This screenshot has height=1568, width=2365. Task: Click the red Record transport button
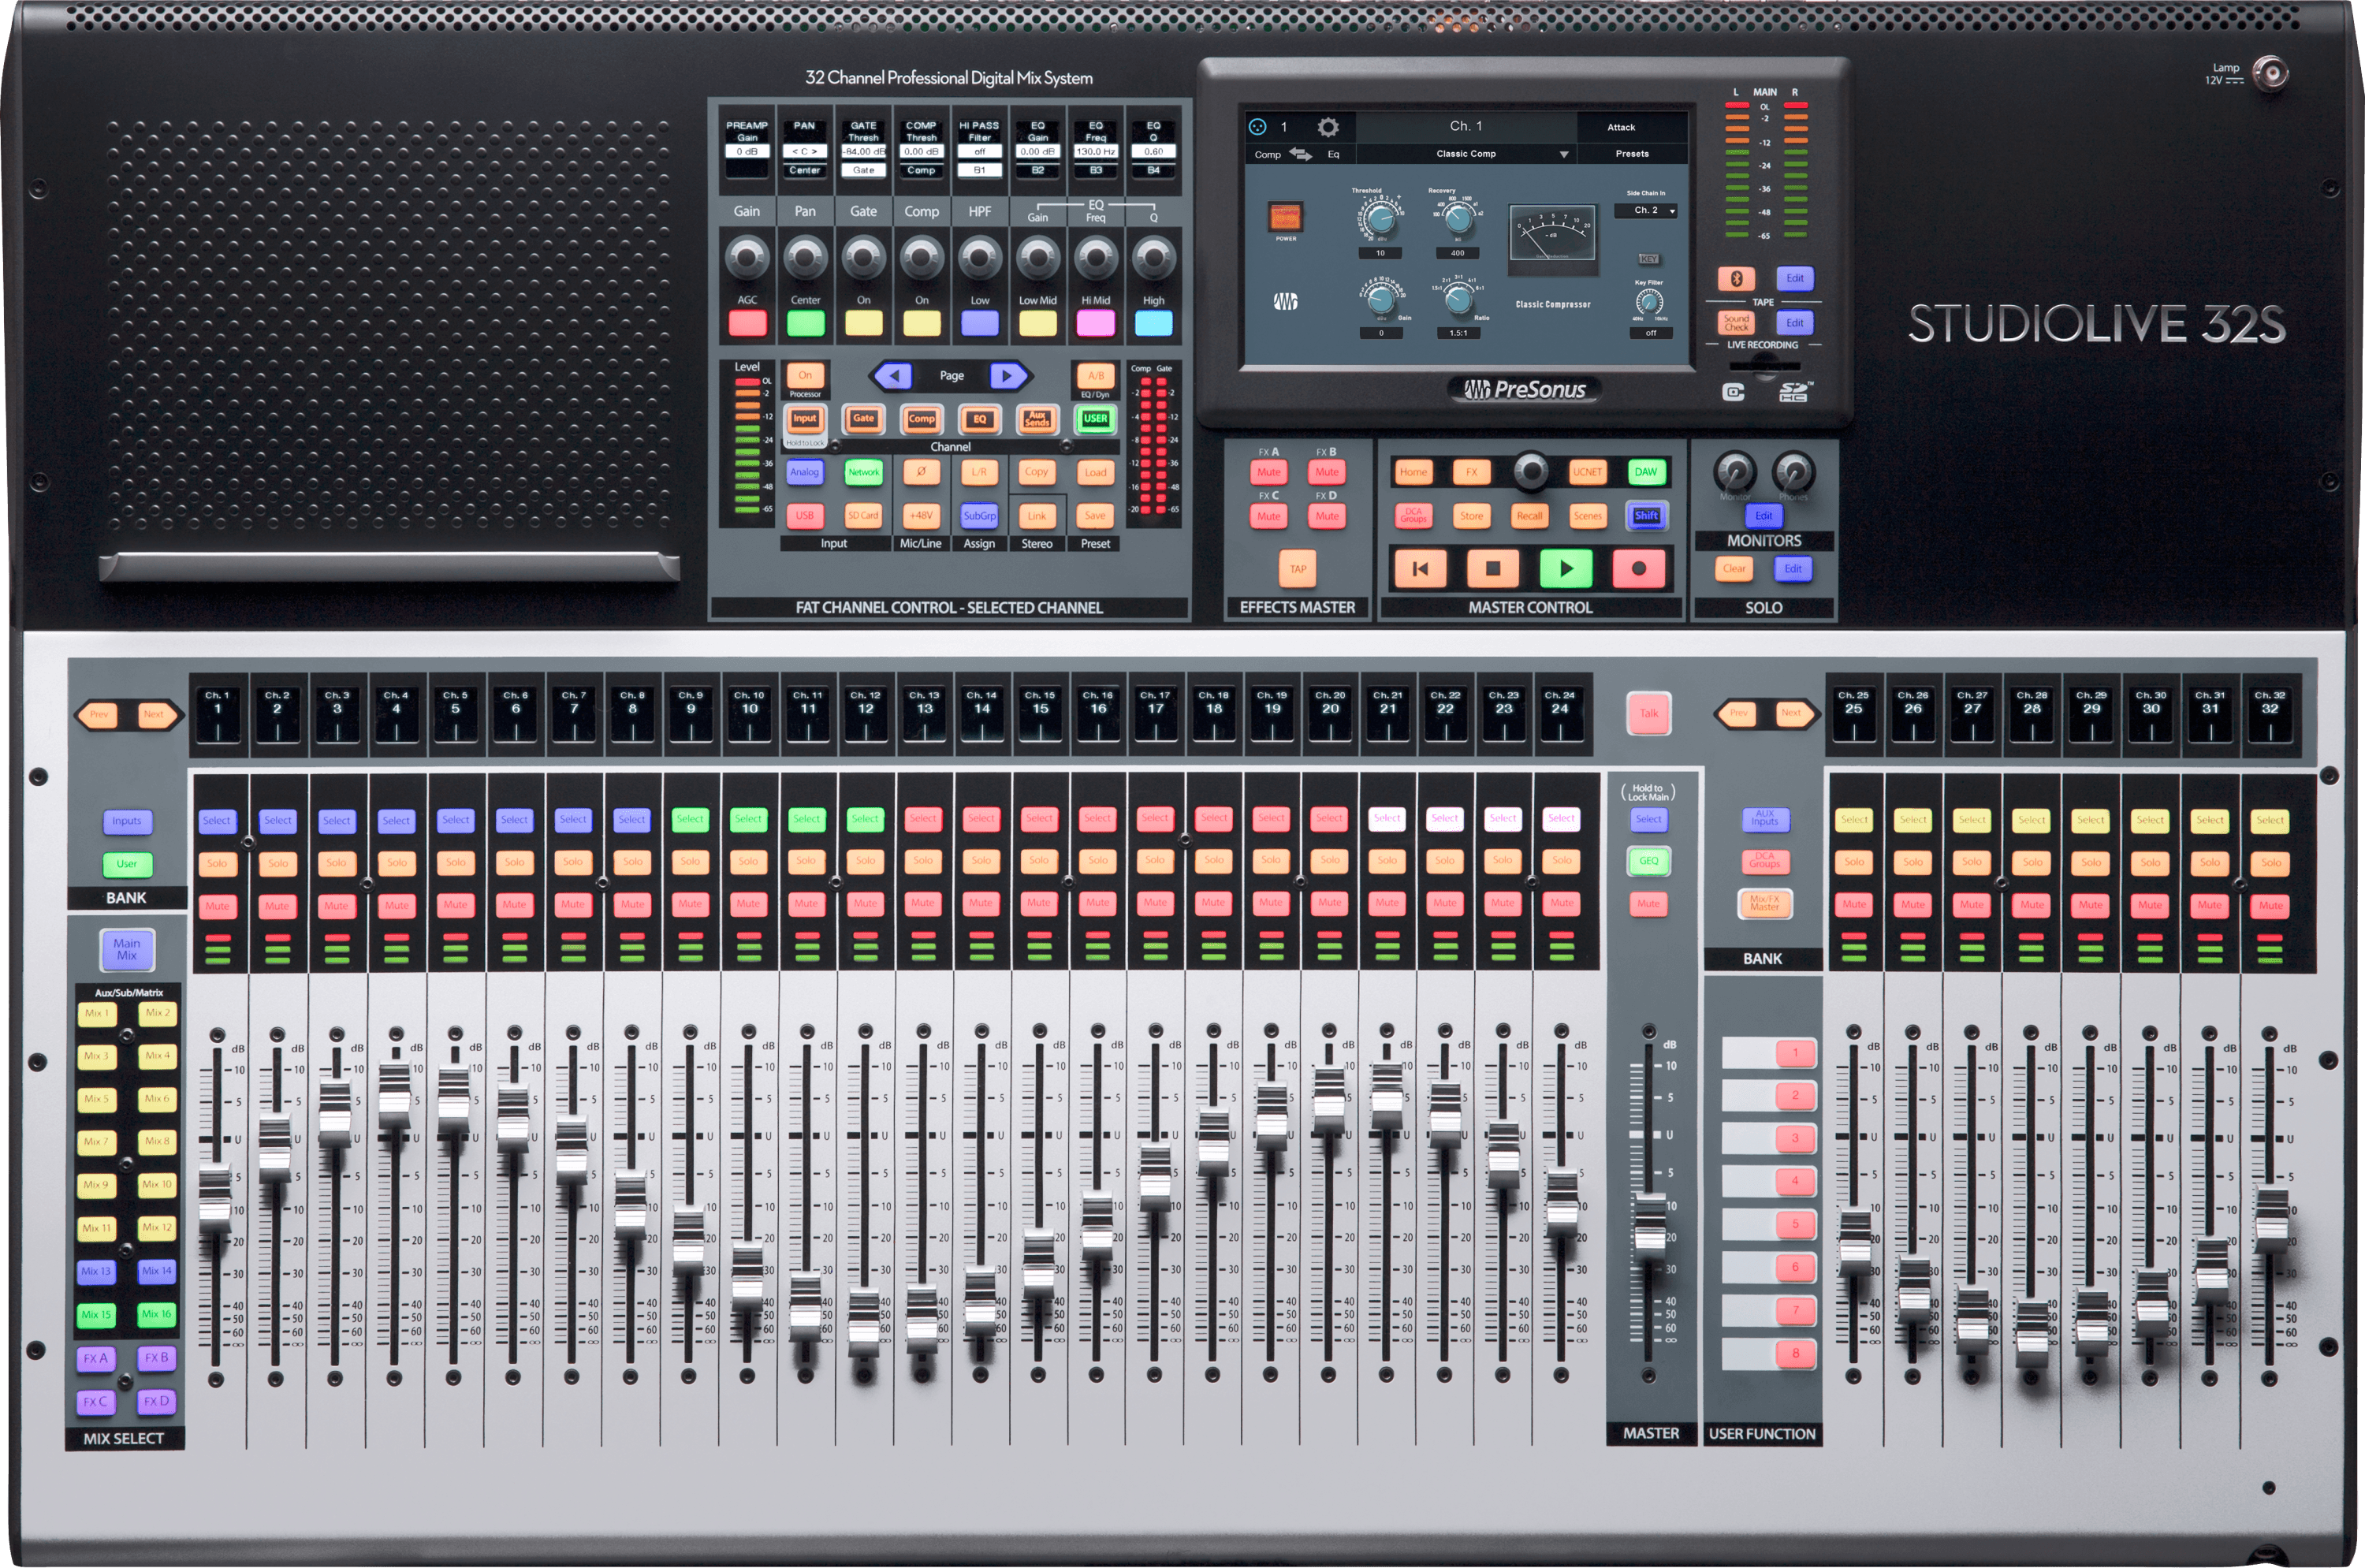pyautogui.click(x=1638, y=568)
